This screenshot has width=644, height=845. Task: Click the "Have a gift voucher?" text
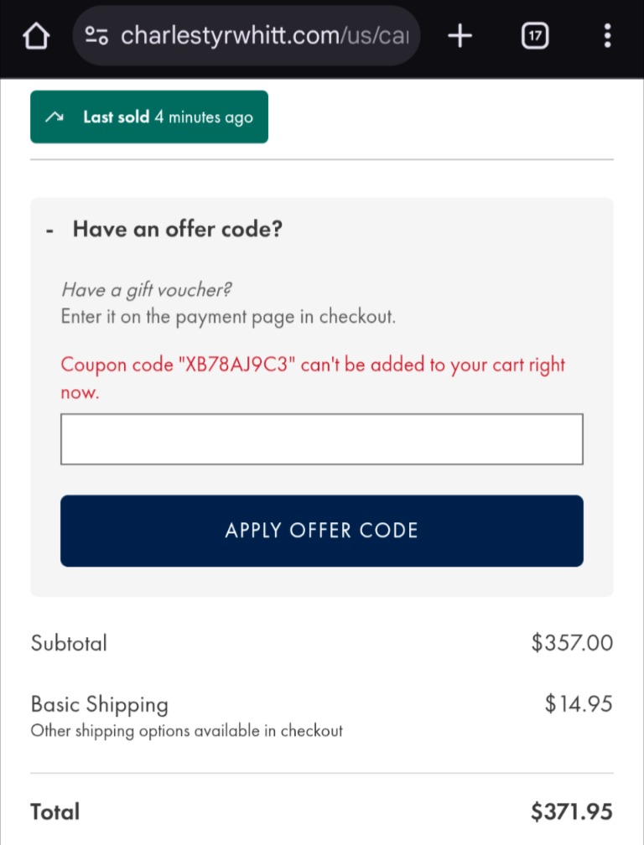(146, 290)
